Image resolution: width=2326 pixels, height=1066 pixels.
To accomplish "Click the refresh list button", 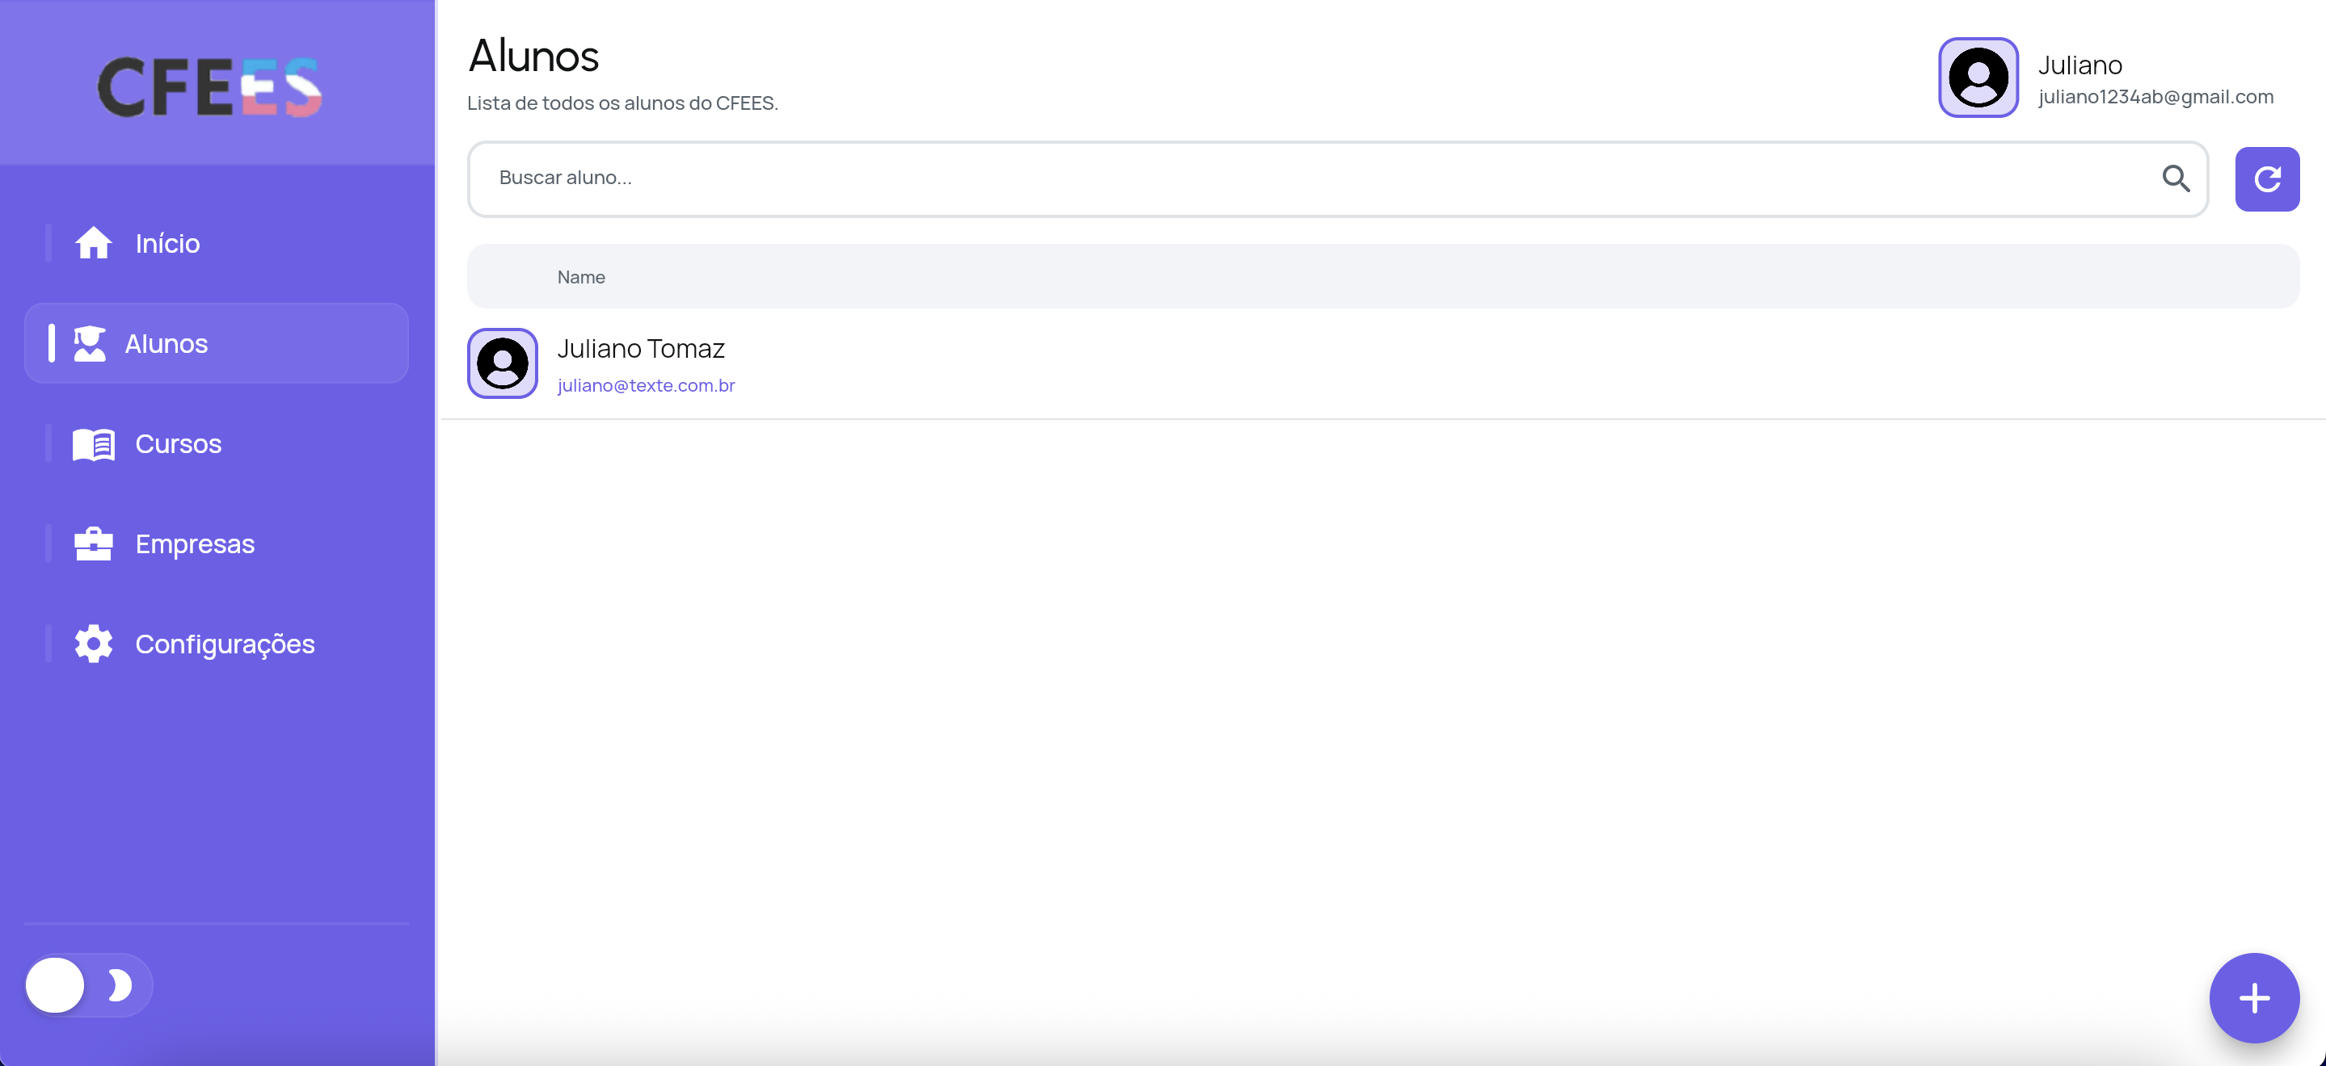I will coord(2266,179).
